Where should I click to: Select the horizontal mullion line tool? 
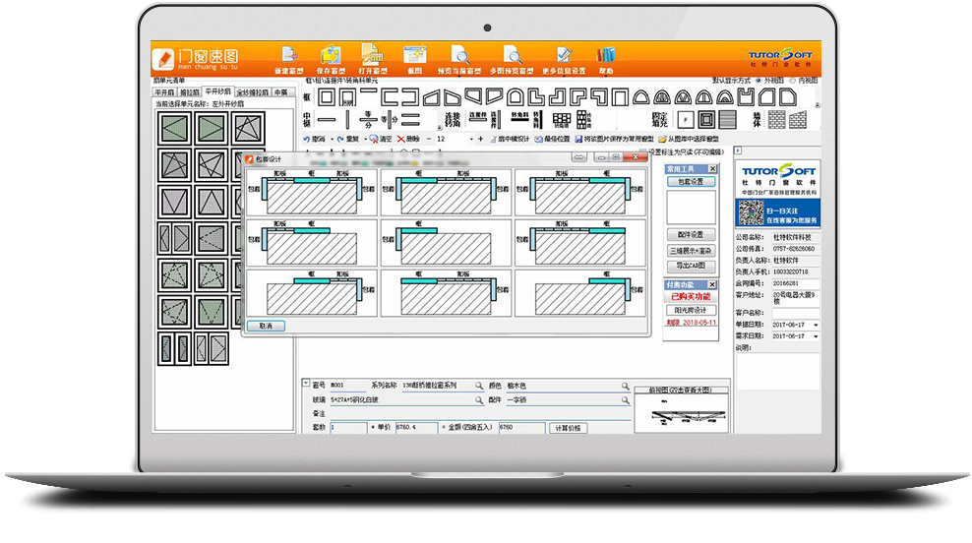pyautogui.click(x=327, y=119)
